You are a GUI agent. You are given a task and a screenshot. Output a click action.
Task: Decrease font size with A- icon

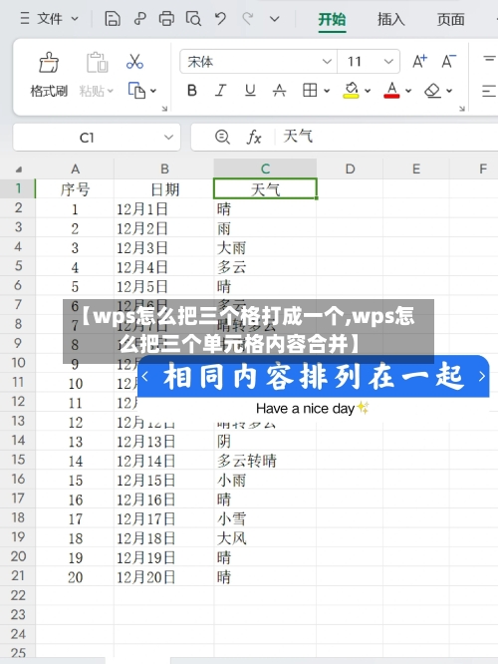pos(448,62)
